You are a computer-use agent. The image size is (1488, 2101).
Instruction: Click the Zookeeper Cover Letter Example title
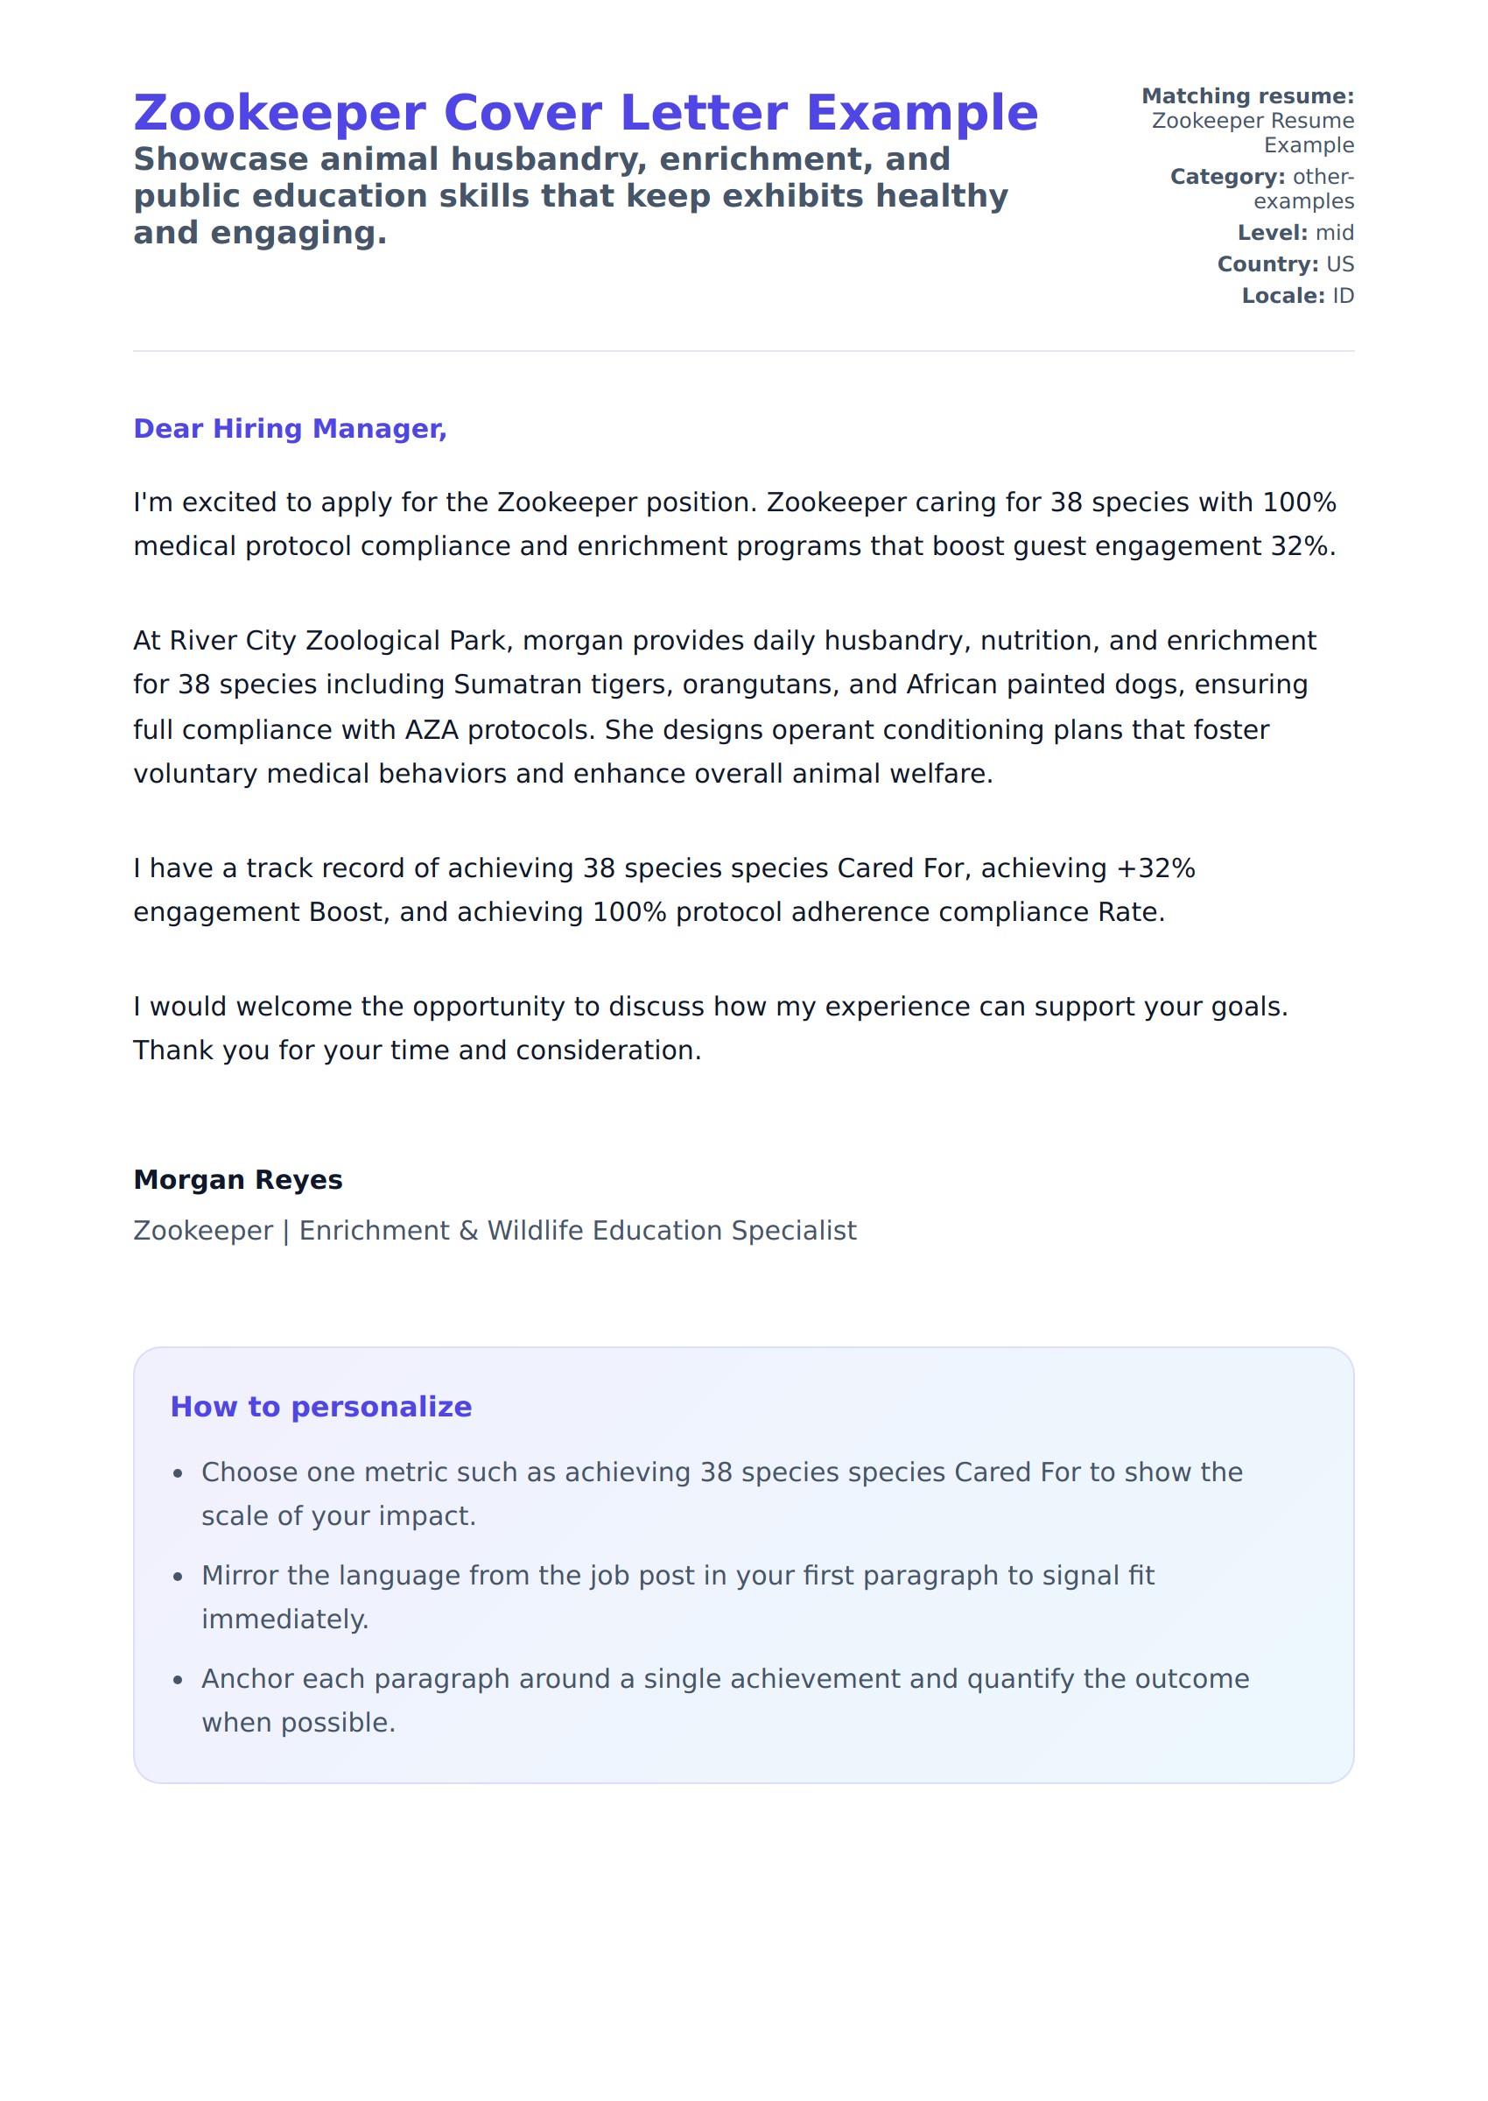[x=586, y=113]
